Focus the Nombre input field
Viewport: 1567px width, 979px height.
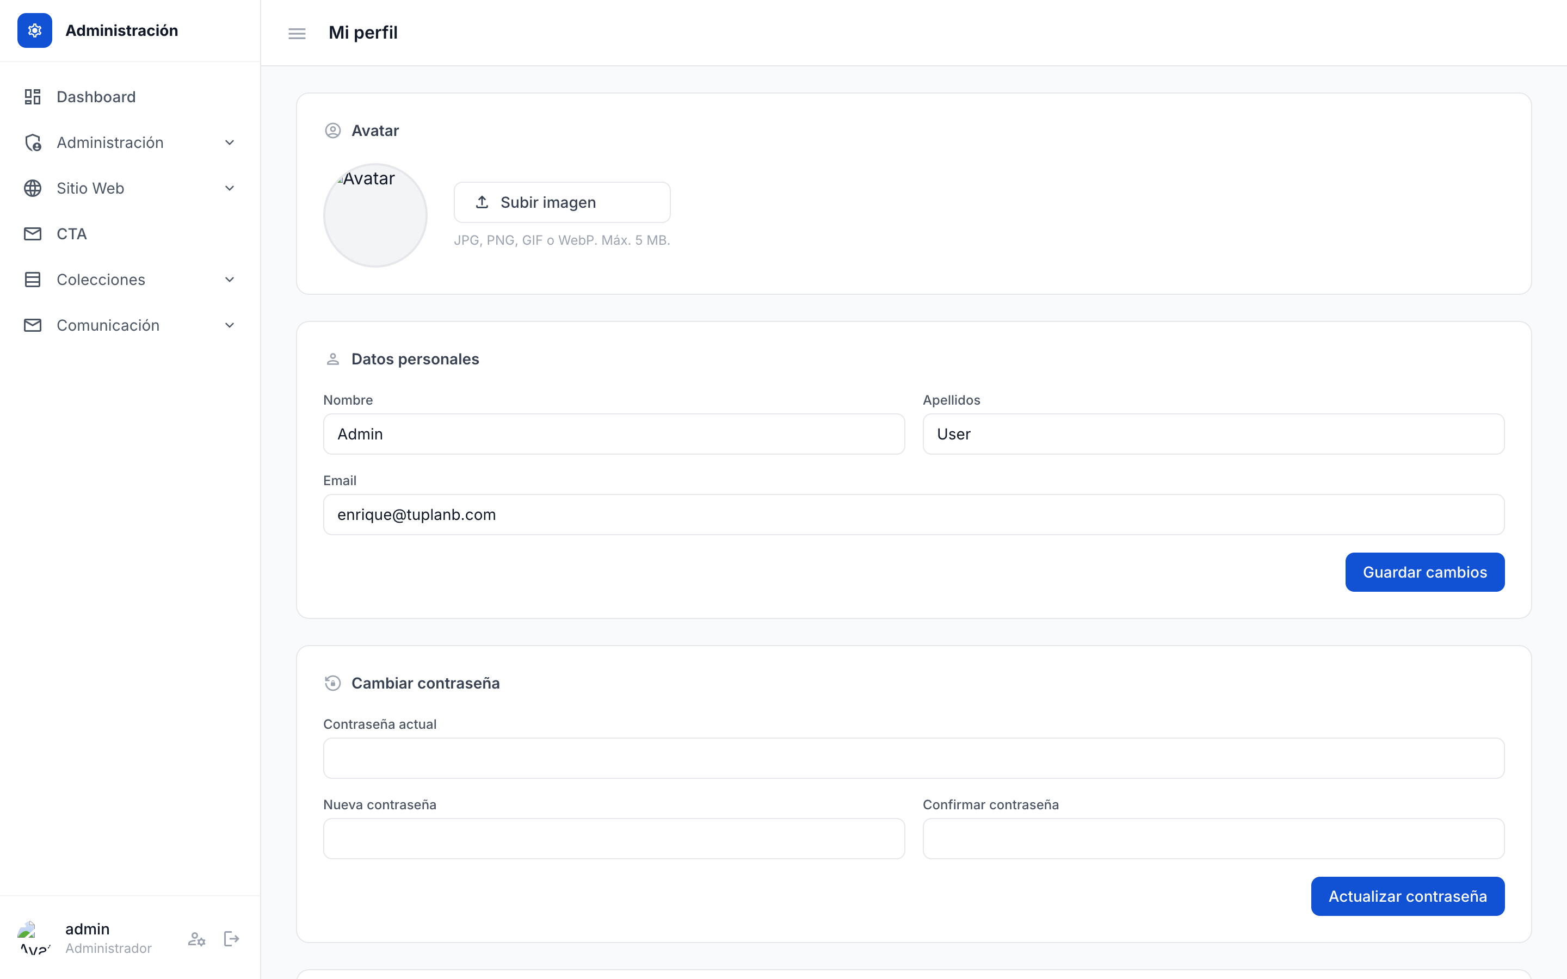click(614, 434)
